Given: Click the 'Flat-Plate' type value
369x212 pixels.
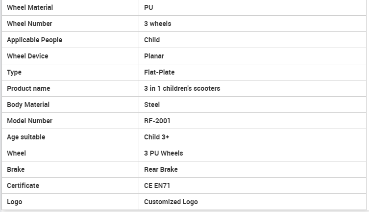Looking at the screenshot, I should pos(159,72).
